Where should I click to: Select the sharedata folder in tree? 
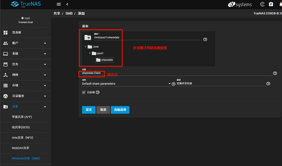pyautogui.click(x=105, y=60)
